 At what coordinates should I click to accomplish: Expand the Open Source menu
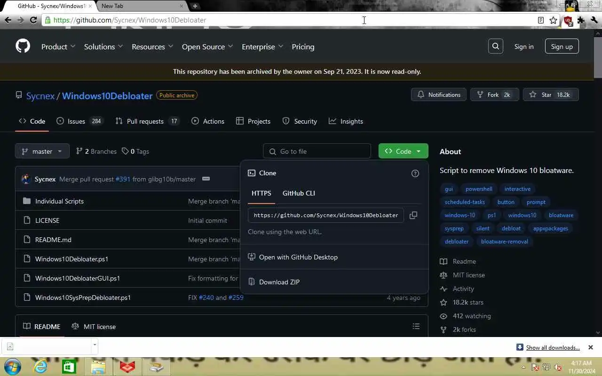pos(207,47)
